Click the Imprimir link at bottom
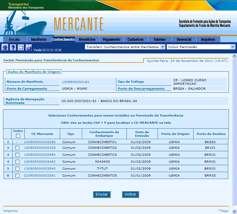This screenshot has height=214, width=237. tap(11, 211)
